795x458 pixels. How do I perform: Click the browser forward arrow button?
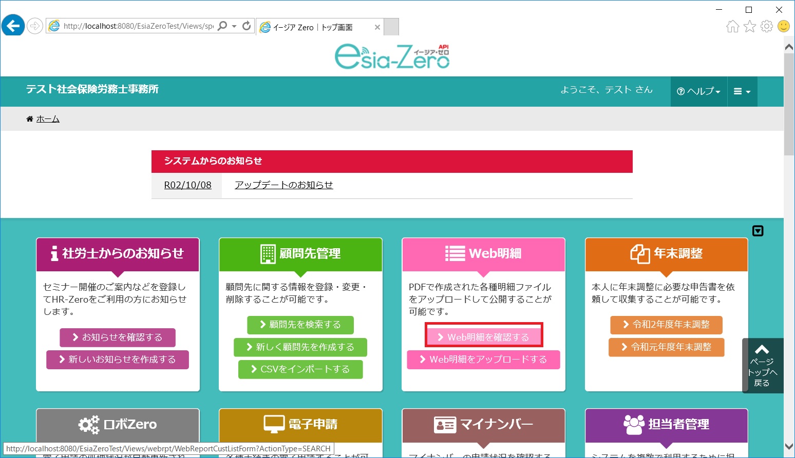coord(35,26)
